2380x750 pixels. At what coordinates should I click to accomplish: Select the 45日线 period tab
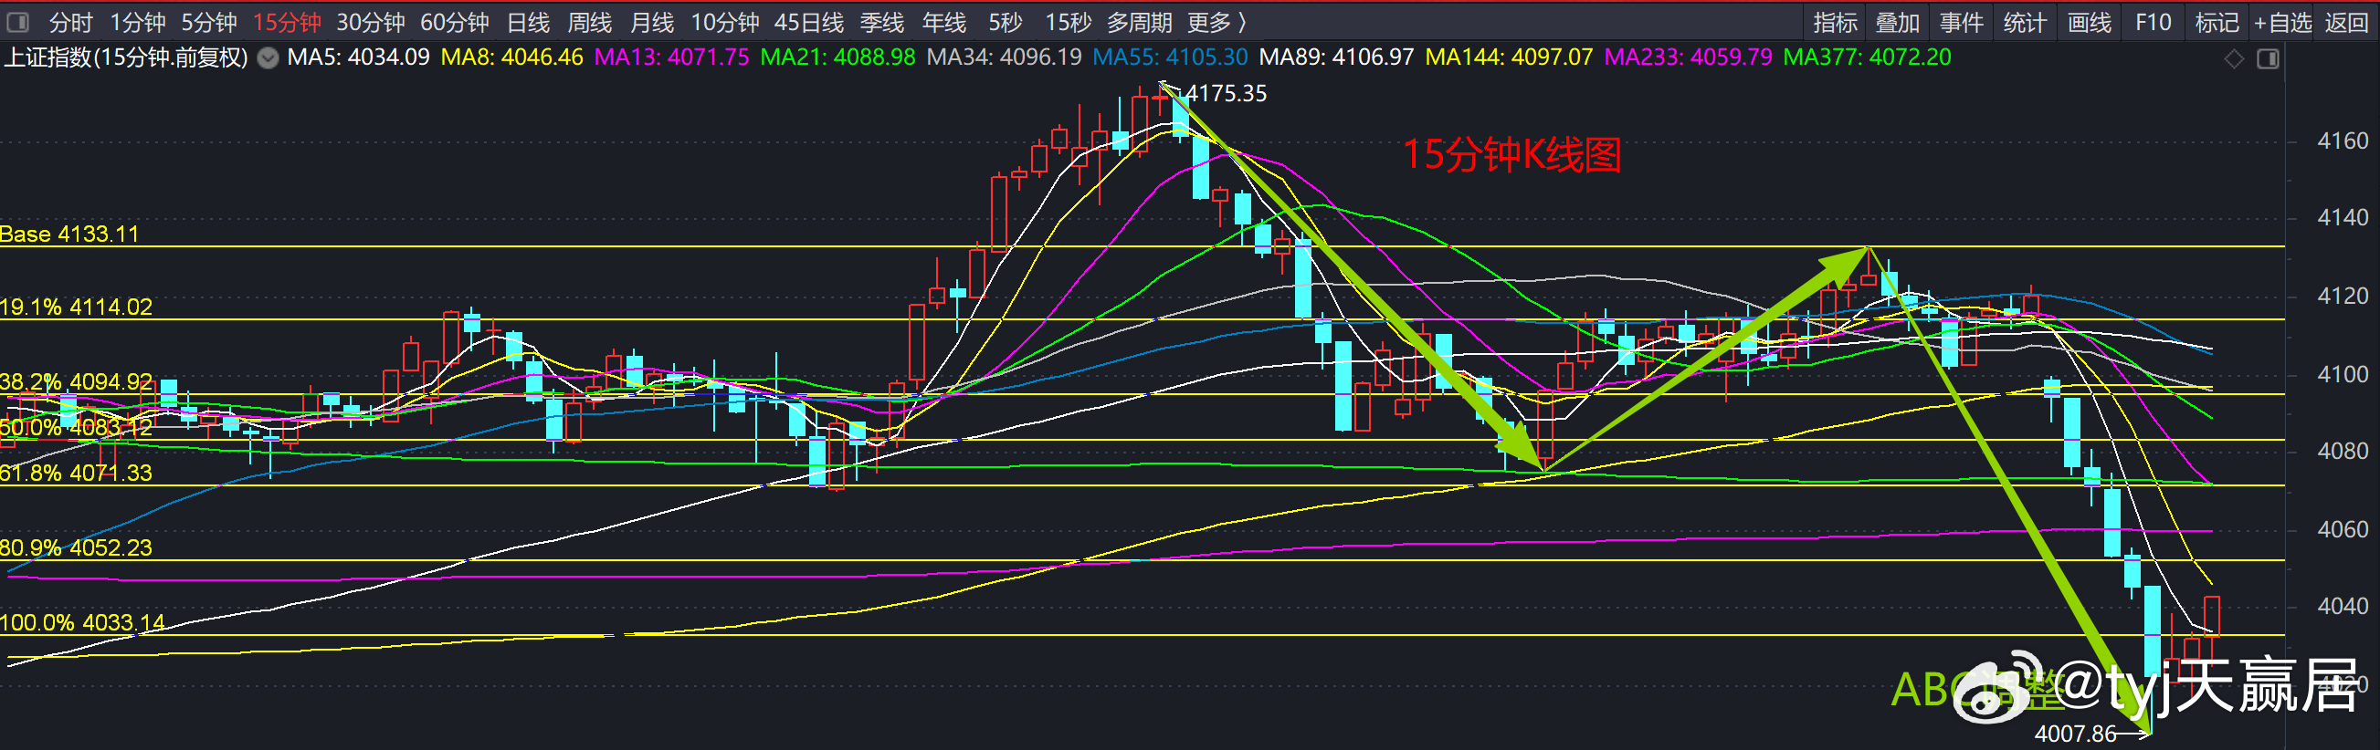[x=809, y=22]
